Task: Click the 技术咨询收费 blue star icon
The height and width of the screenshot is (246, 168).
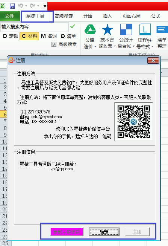Action: [107, 29]
